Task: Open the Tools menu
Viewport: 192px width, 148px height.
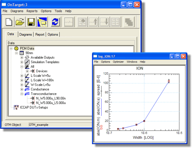Action: click(58, 11)
